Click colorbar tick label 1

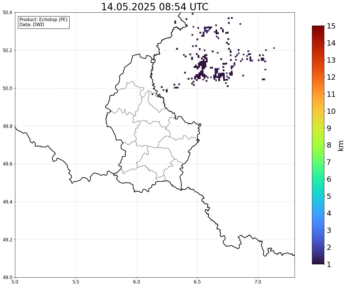pyautogui.click(x=329, y=264)
